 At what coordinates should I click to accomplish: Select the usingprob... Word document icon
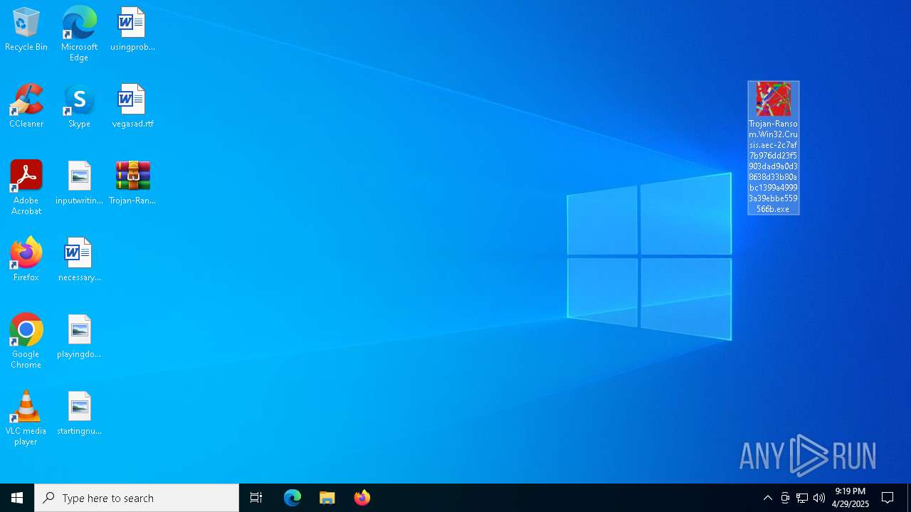132,29
